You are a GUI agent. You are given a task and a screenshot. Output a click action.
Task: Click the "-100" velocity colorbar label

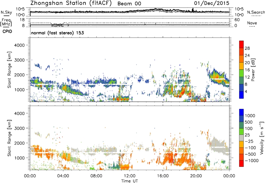250,148
